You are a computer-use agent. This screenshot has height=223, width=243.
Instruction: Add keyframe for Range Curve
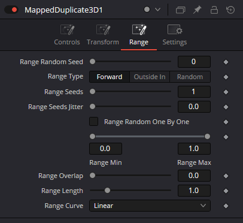tap(226, 206)
